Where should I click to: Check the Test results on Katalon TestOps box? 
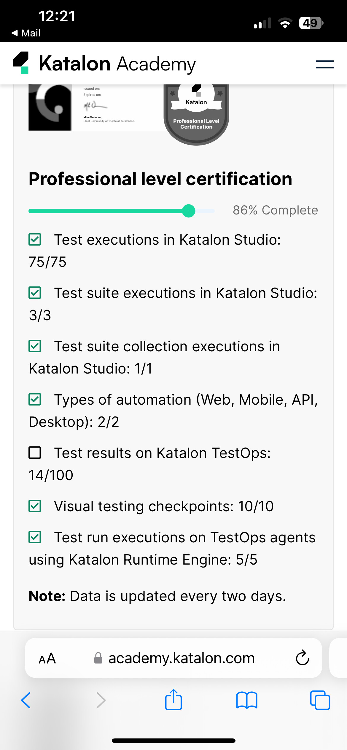[x=35, y=453]
